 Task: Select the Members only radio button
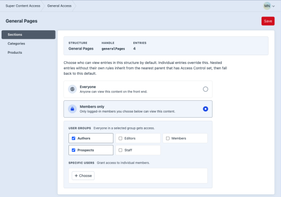pyautogui.click(x=205, y=109)
